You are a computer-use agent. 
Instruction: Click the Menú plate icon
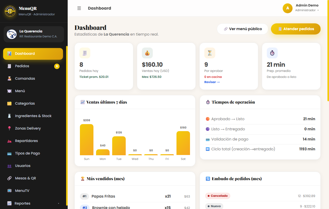(9, 91)
